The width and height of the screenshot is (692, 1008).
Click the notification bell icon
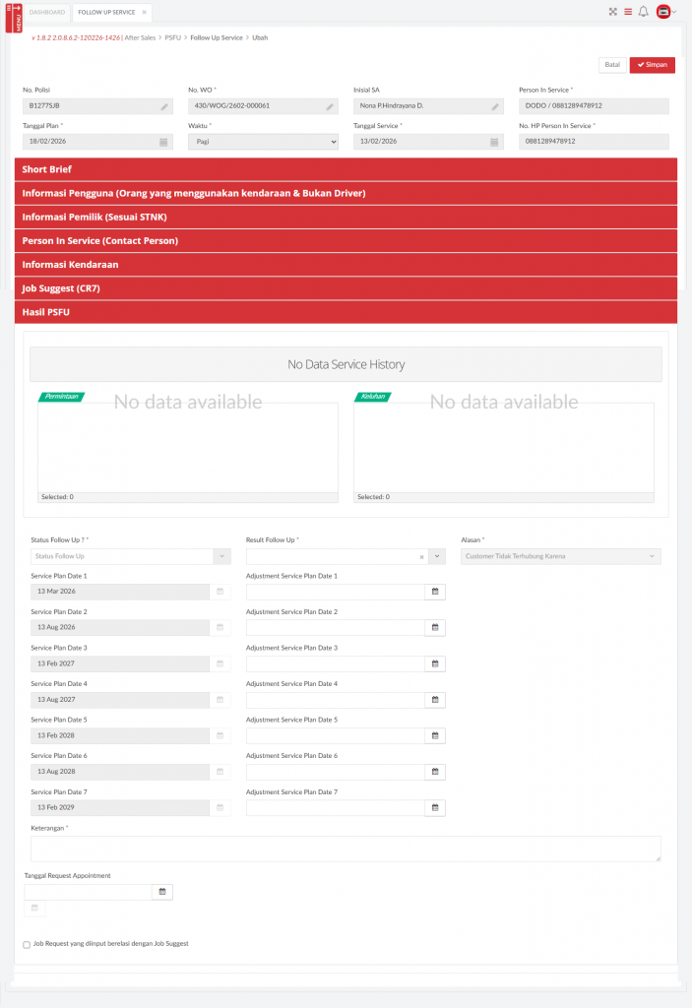(x=643, y=12)
